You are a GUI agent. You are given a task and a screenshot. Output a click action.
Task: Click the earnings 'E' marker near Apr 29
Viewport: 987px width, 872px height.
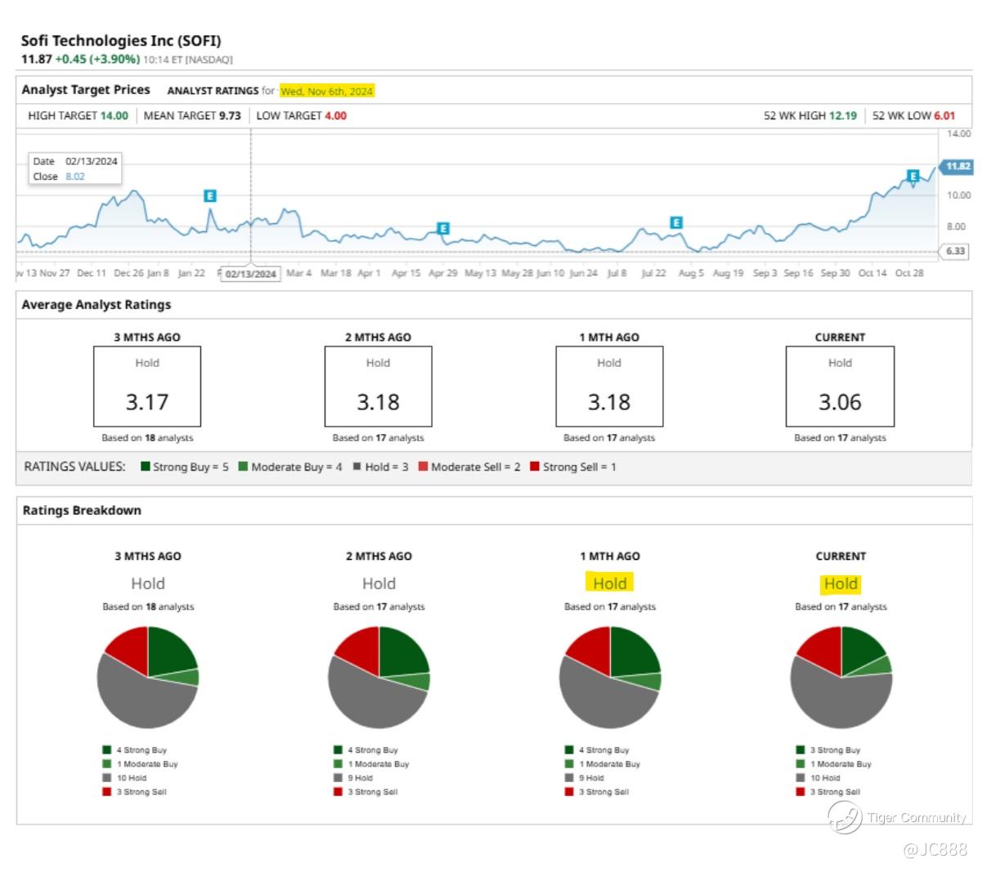(443, 229)
